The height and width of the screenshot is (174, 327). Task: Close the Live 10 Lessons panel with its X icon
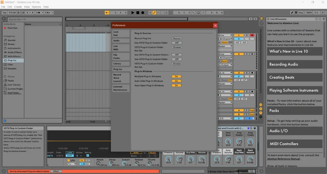[x=268, y=19]
